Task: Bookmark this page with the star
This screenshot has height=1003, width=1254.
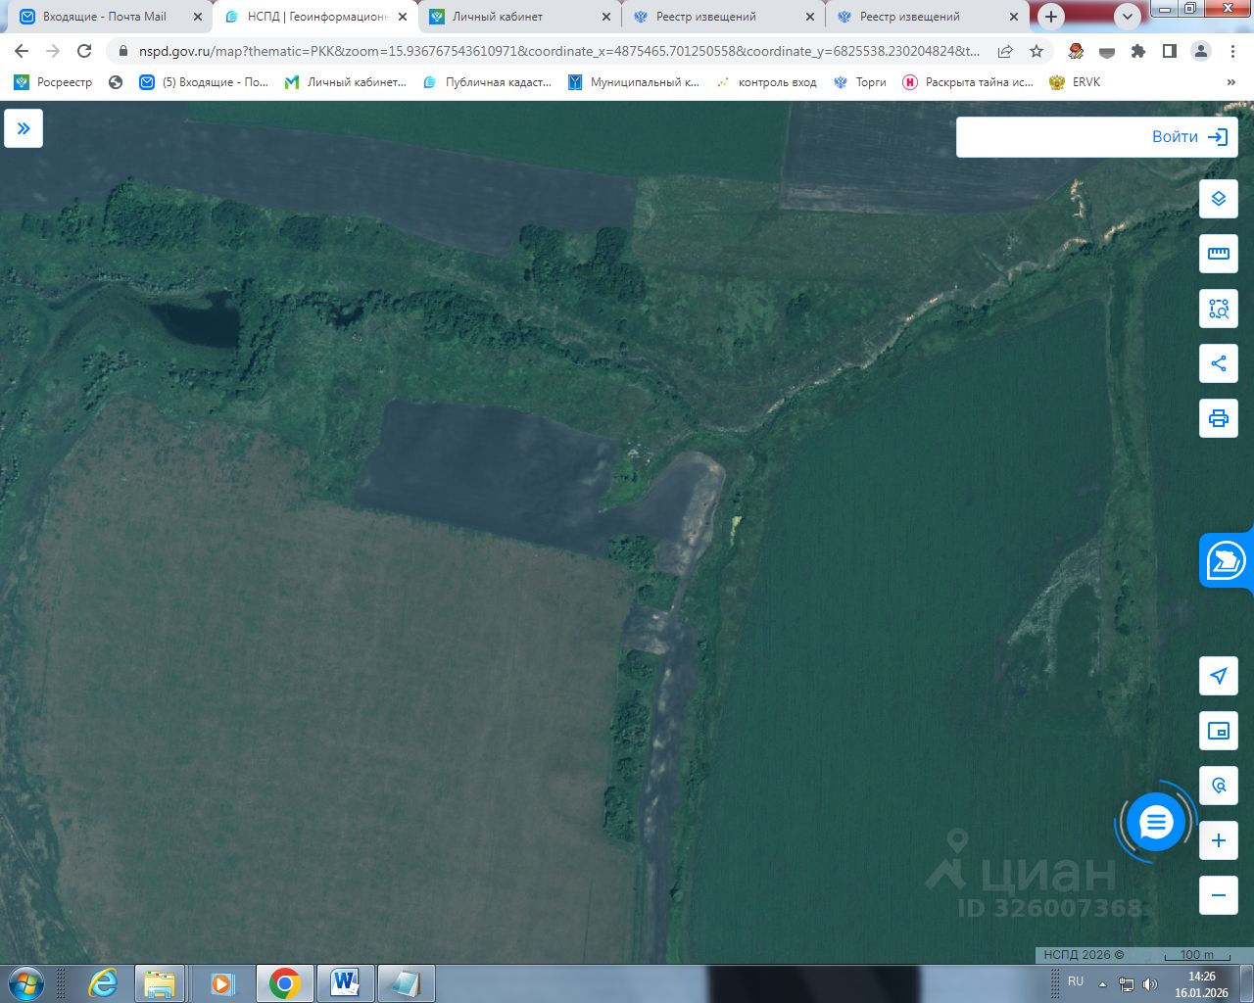Action: tap(1037, 51)
